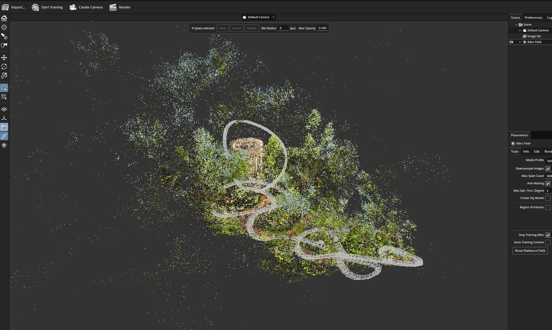Select the orbit-around-object camera tool
This screenshot has height=330, width=552.
click(x=4, y=36)
